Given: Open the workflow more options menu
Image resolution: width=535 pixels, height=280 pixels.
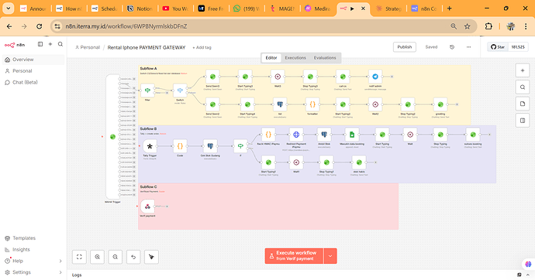Looking at the screenshot, I should click(x=468, y=47).
